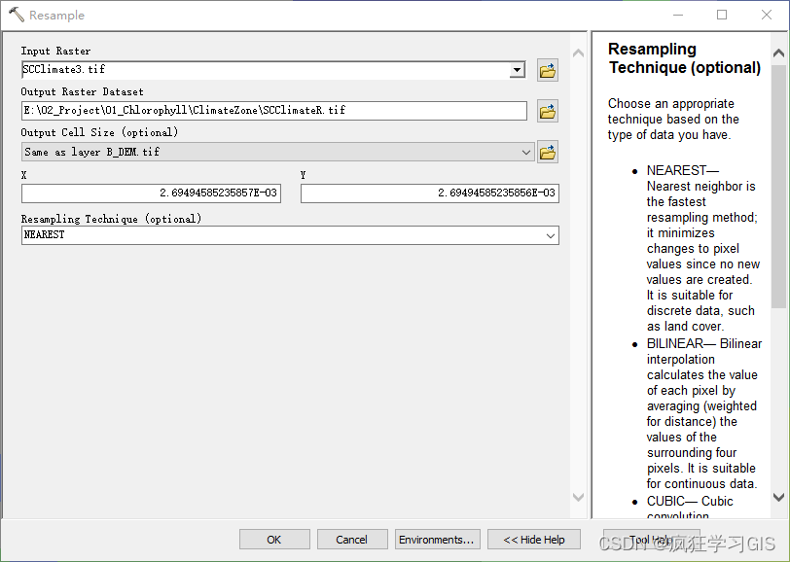790x562 pixels.
Task: Browse for Output Raster Dataset folder icon
Action: 547,111
